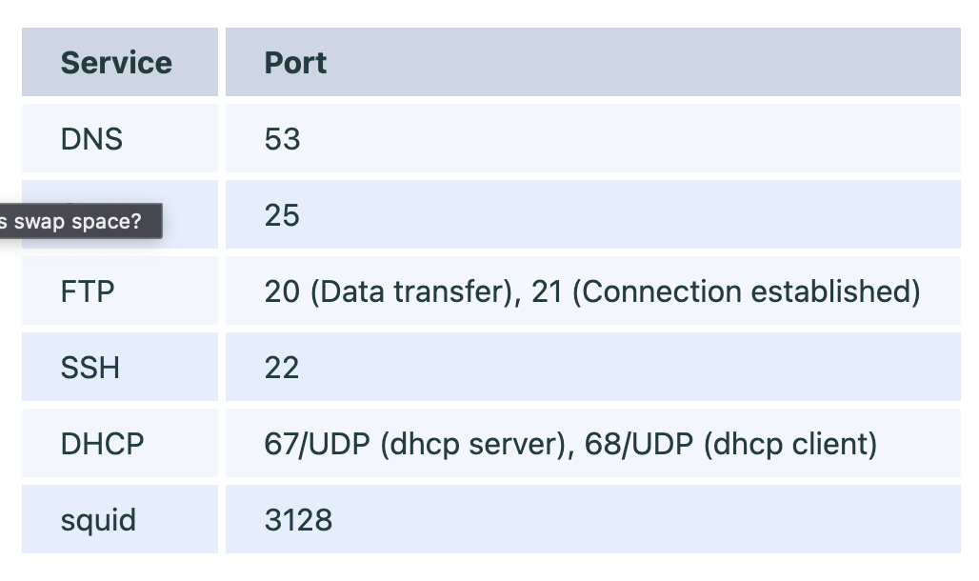Select the squid service cell
The height and width of the screenshot is (581, 979).
tap(120, 519)
